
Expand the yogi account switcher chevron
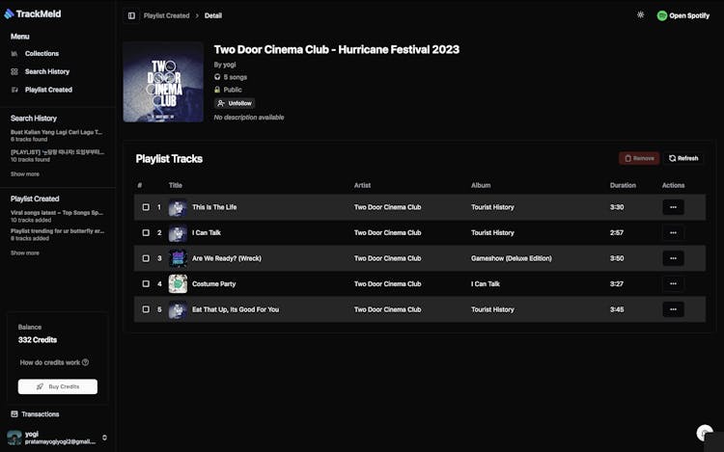pos(105,438)
